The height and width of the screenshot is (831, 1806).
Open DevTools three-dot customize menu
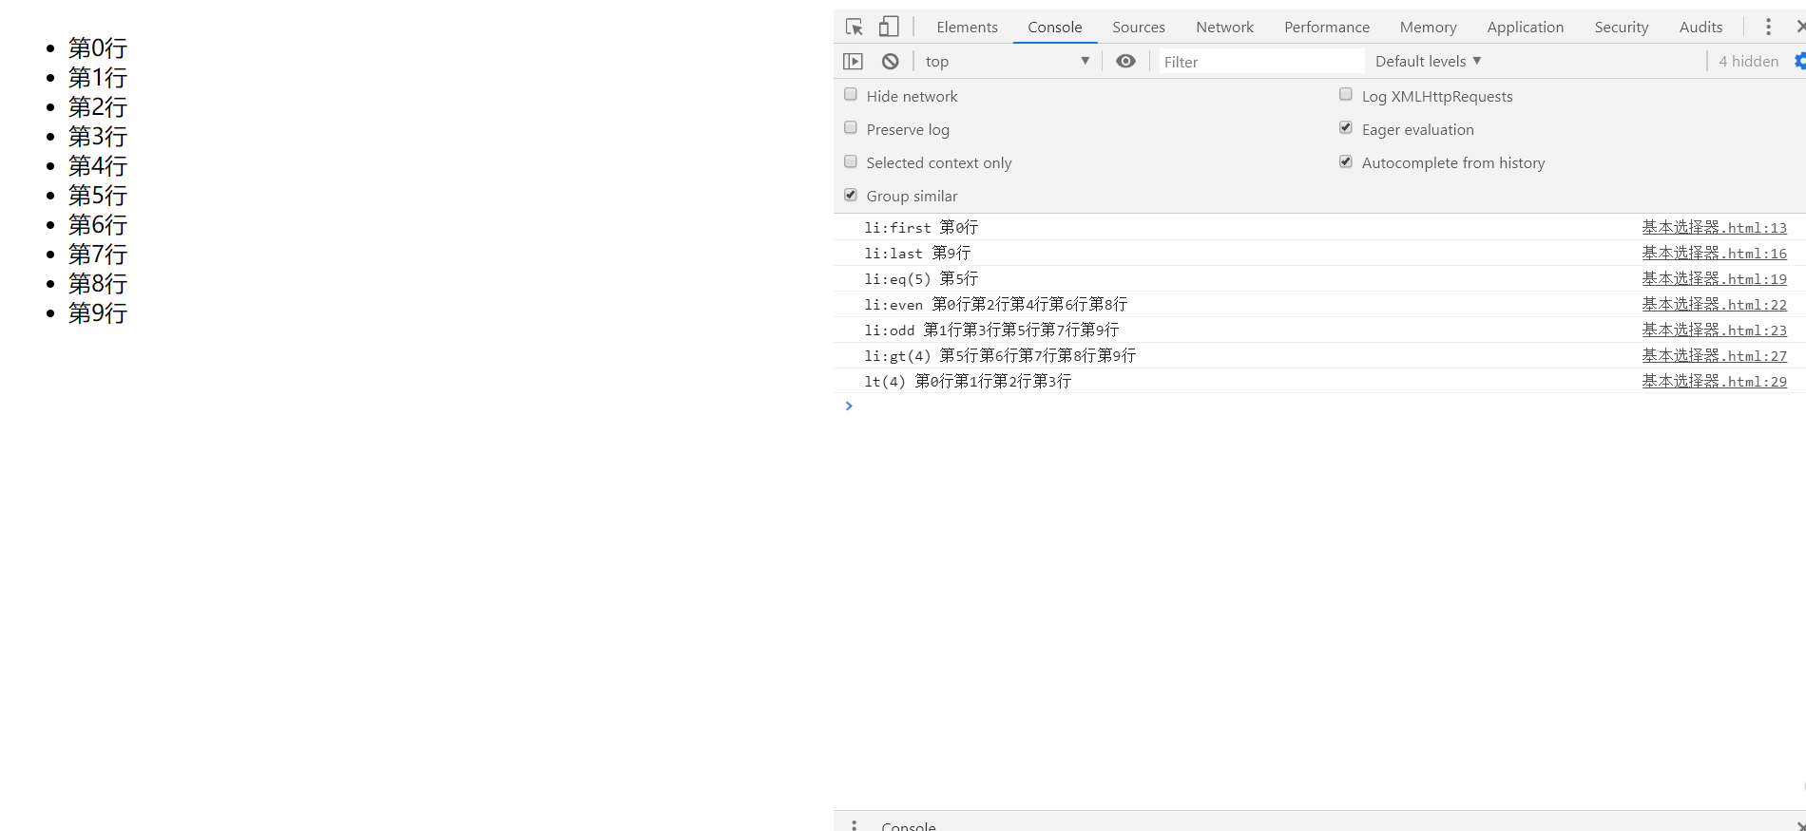click(x=1768, y=27)
